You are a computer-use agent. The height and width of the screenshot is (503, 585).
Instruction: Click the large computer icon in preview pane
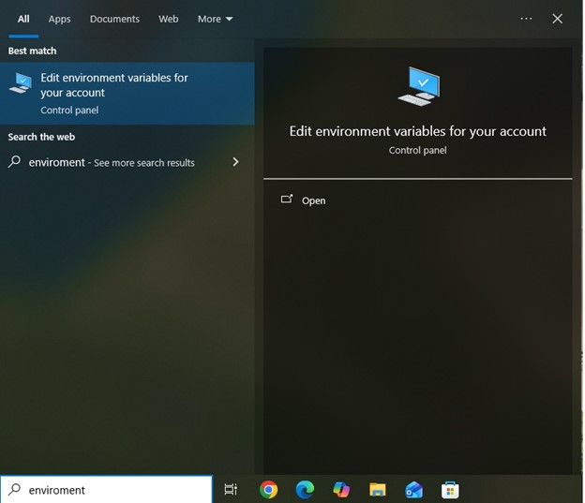tap(419, 86)
